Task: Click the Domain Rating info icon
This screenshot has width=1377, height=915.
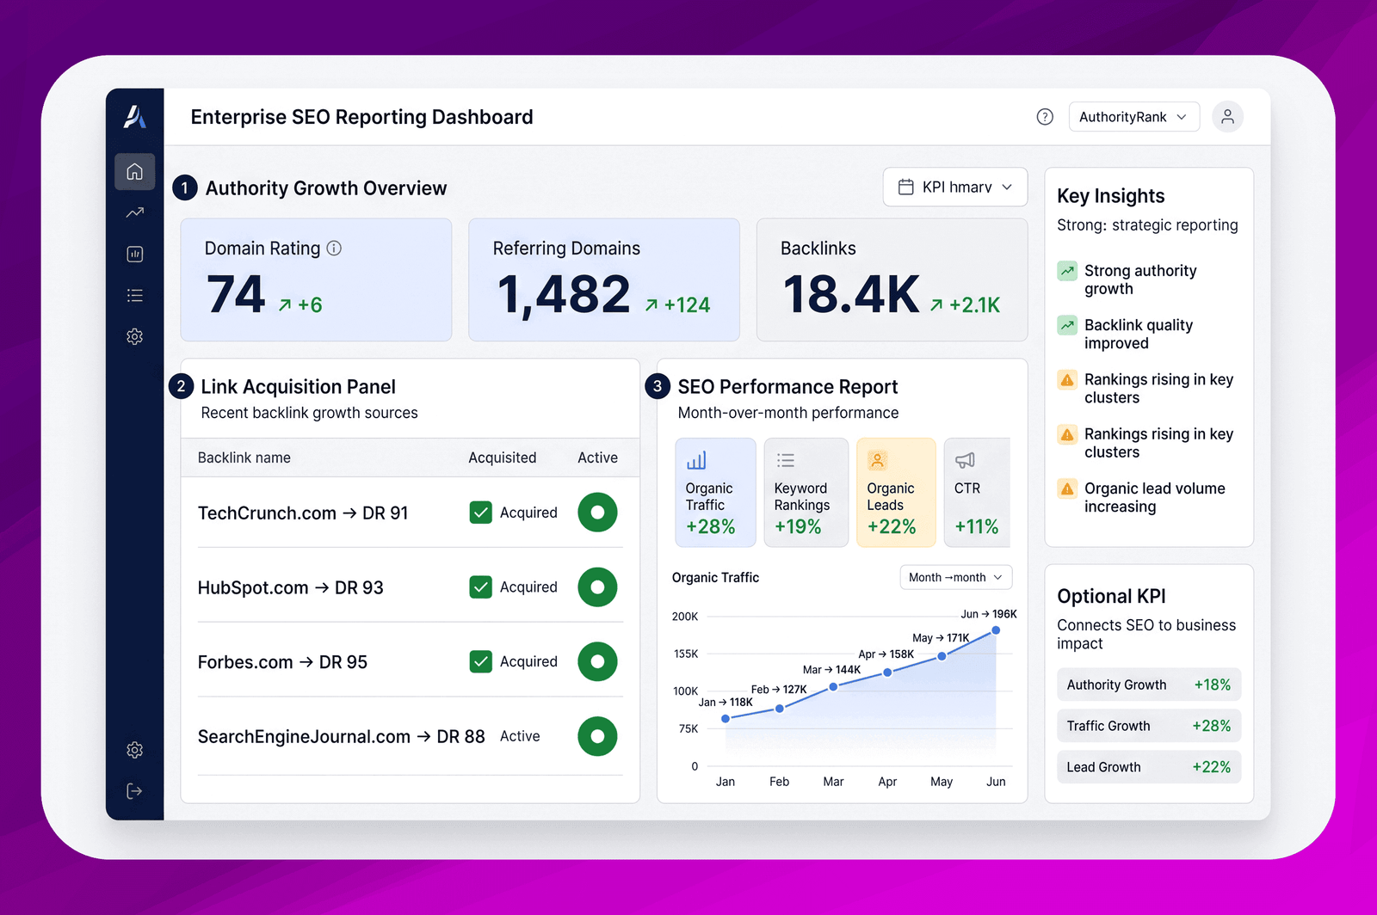Action: [x=334, y=249]
